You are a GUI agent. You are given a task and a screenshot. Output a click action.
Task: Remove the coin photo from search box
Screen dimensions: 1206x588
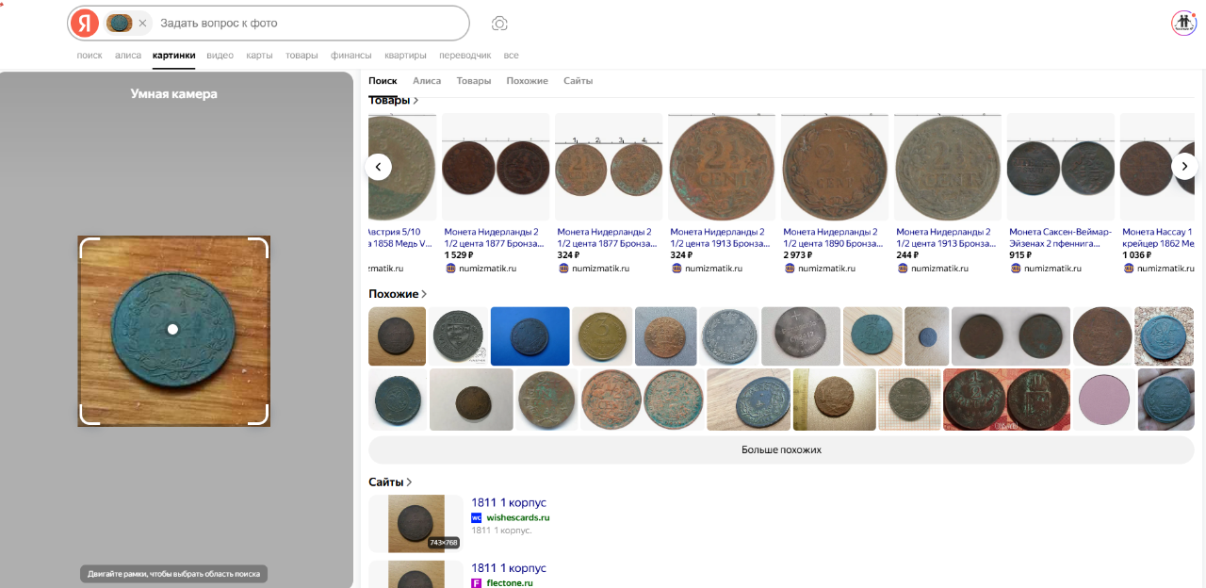142,23
